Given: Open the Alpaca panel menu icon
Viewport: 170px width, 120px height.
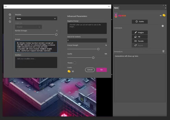Looking at the screenshot, I should pos(165,8).
